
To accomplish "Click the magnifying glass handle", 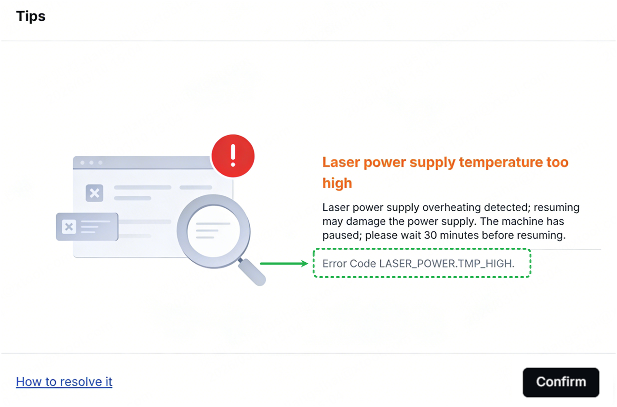I will (x=253, y=272).
